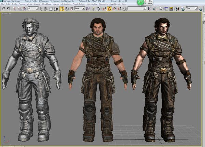Click the green 75% indicator widget
The width and height of the screenshot is (205, 147).
pos(141,3)
